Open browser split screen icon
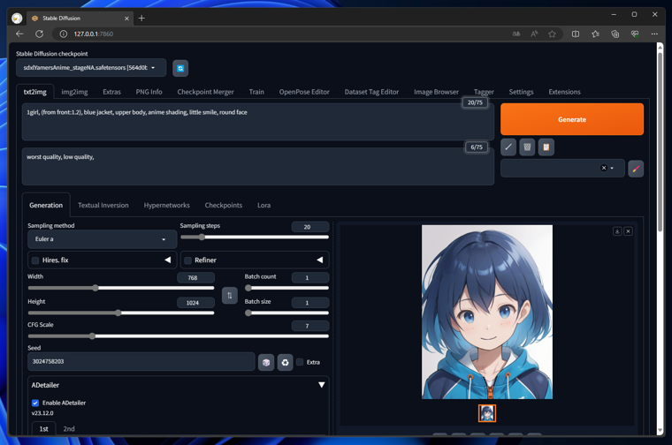 point(575,34)
